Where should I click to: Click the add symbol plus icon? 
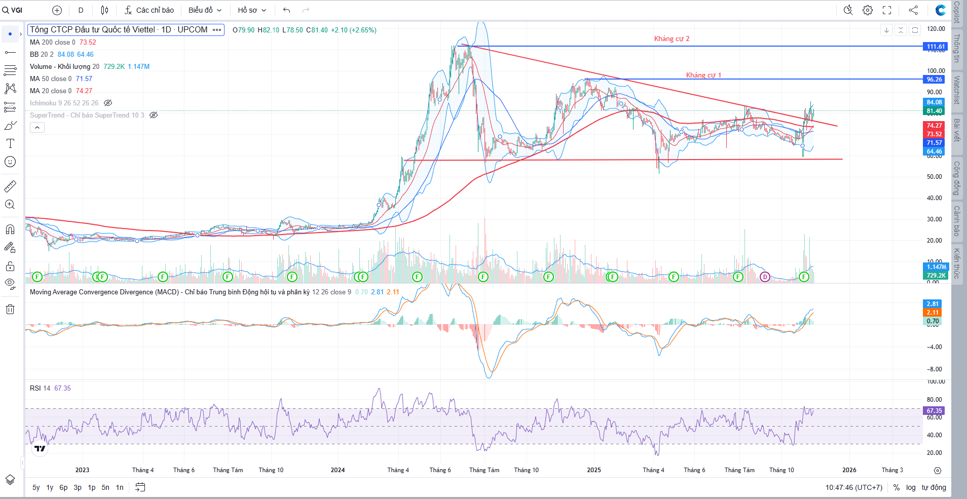[57, 10]
